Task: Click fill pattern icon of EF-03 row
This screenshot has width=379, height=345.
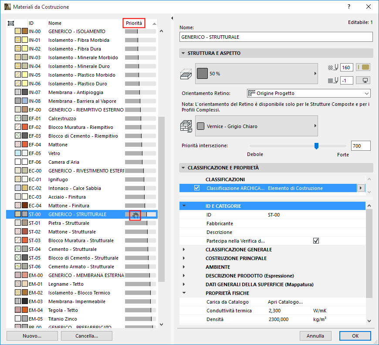Action: point(18,135)
